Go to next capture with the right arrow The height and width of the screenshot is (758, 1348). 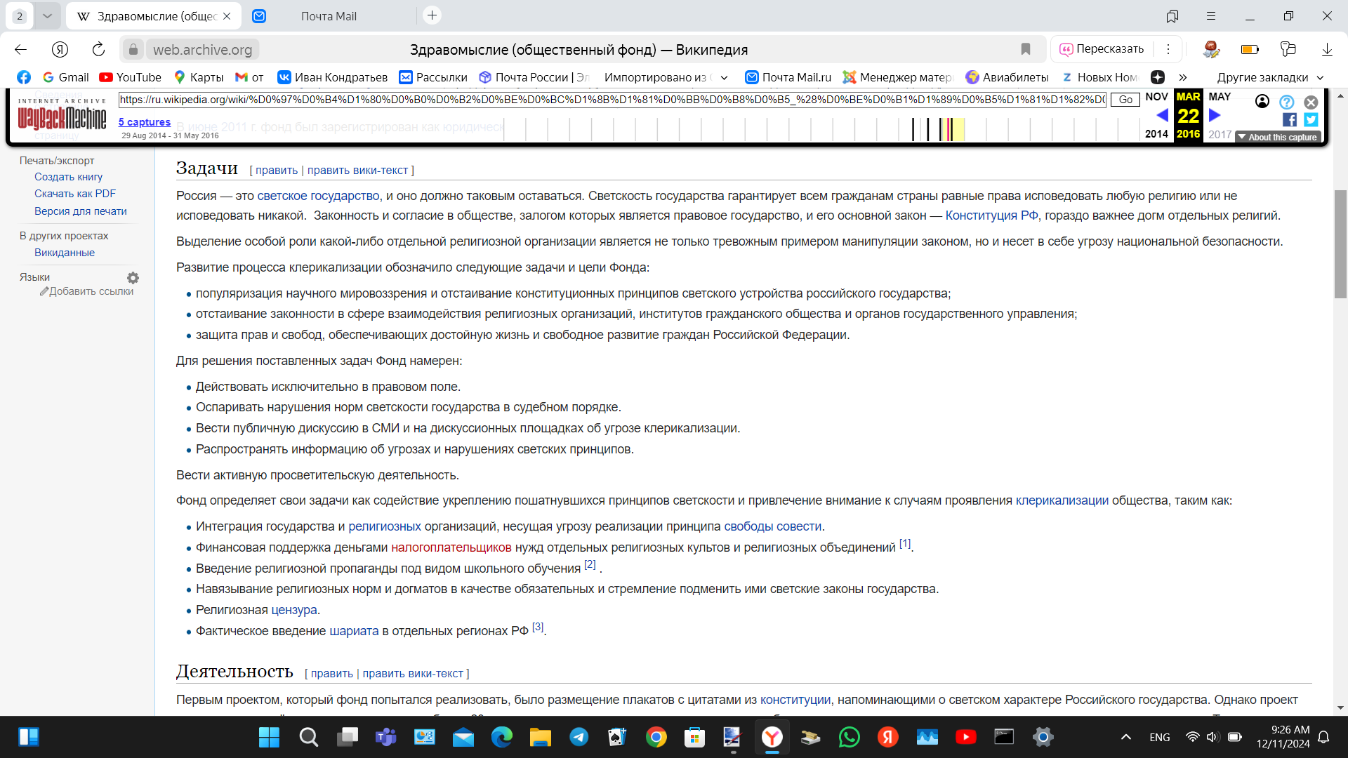click(x=1215, y=115)
